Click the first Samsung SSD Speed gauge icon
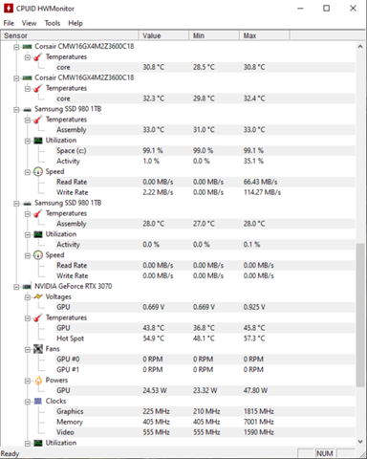 tap(38, 171)
